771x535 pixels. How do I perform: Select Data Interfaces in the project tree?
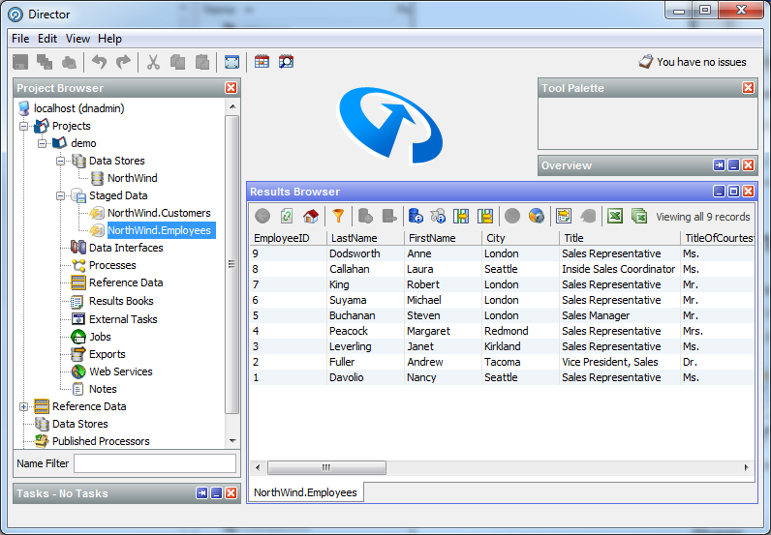[126, 248]
